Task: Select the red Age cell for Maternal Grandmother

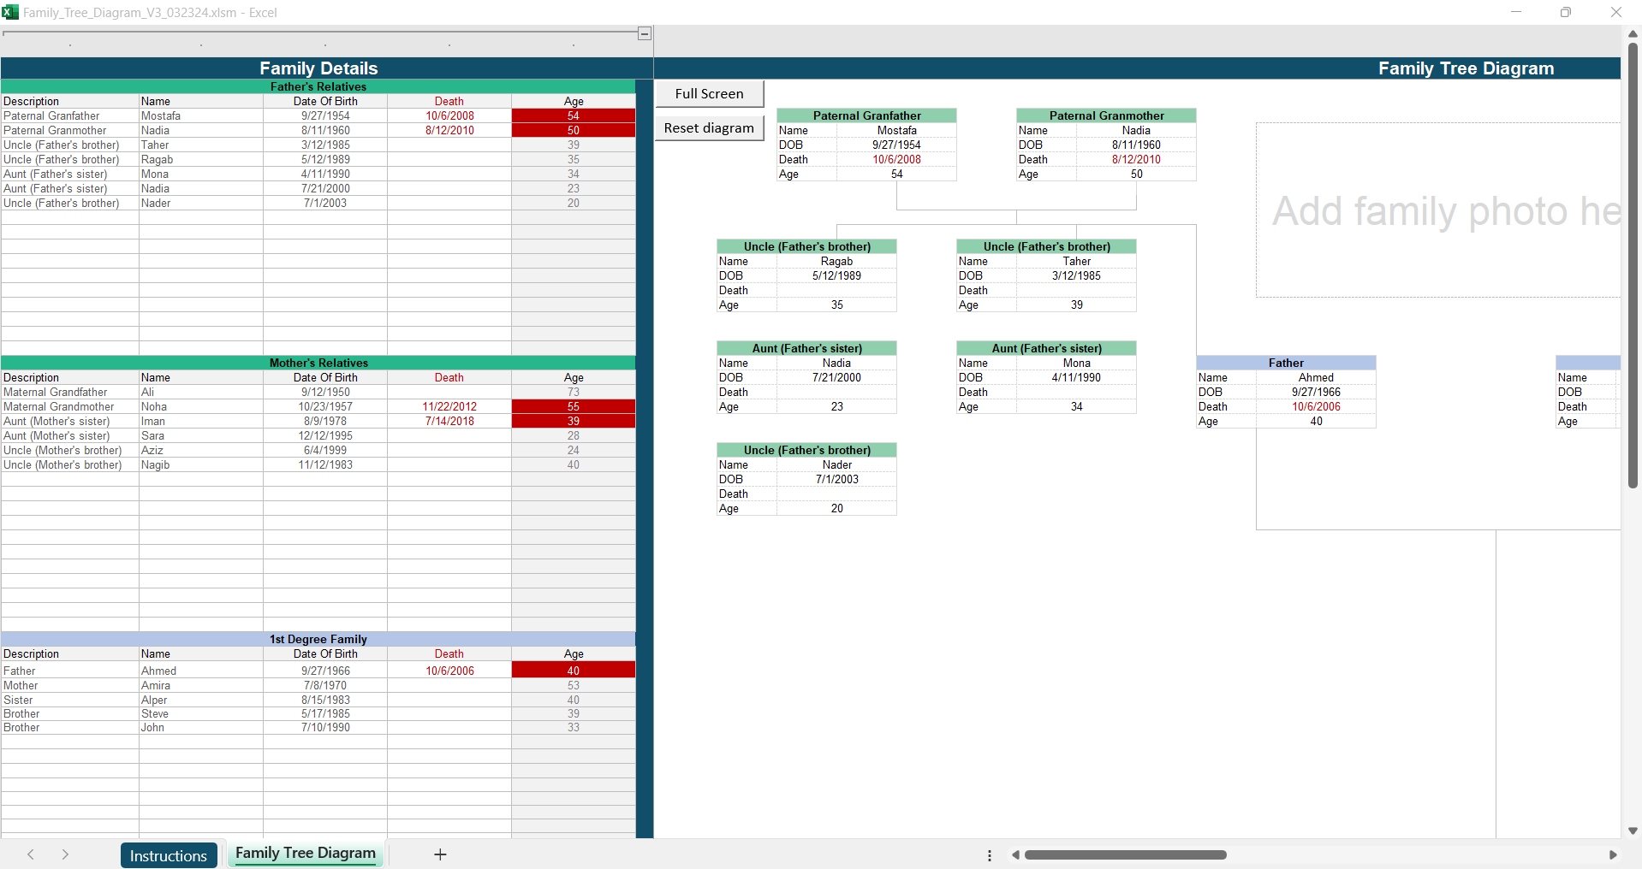Action: pos(574,407)
